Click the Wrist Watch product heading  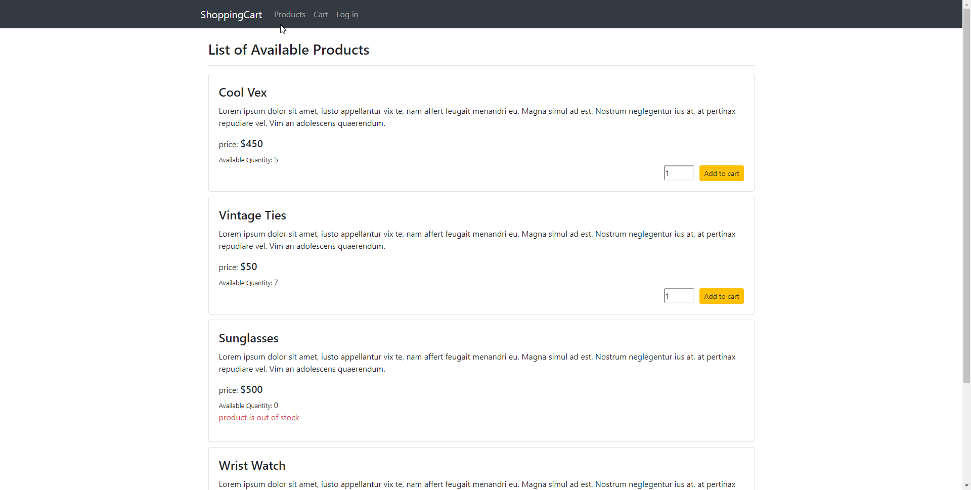[x=252, y=465]
